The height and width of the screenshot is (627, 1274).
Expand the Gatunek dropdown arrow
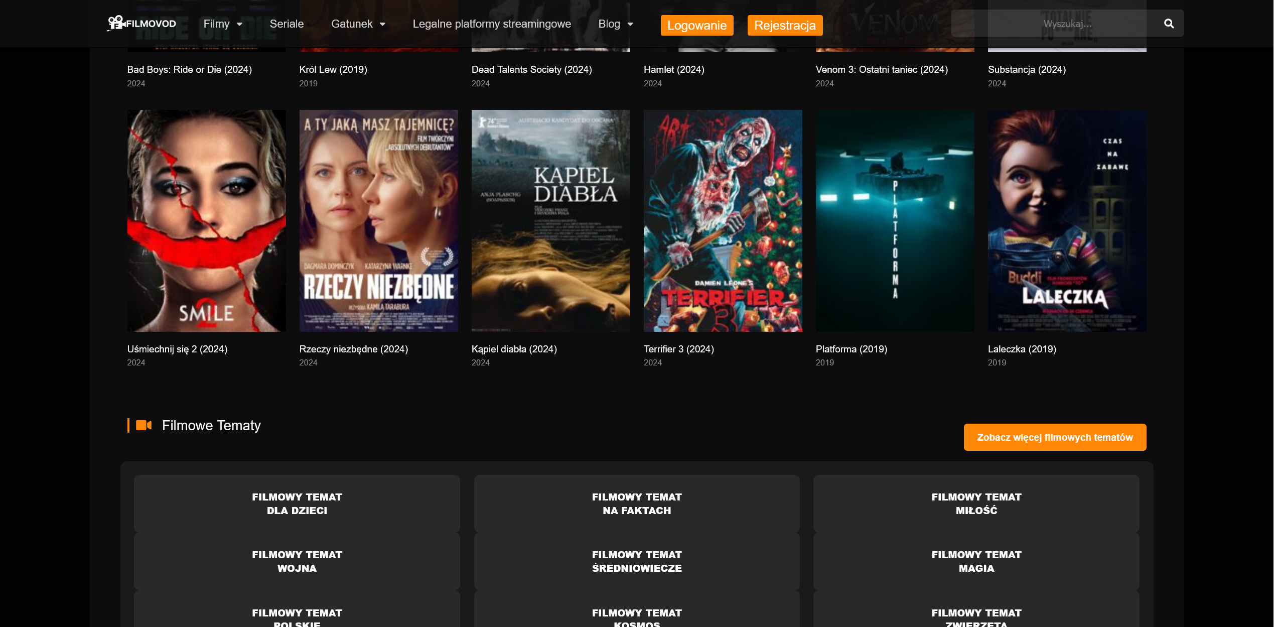pyautogui.click(x=382, y=24)
